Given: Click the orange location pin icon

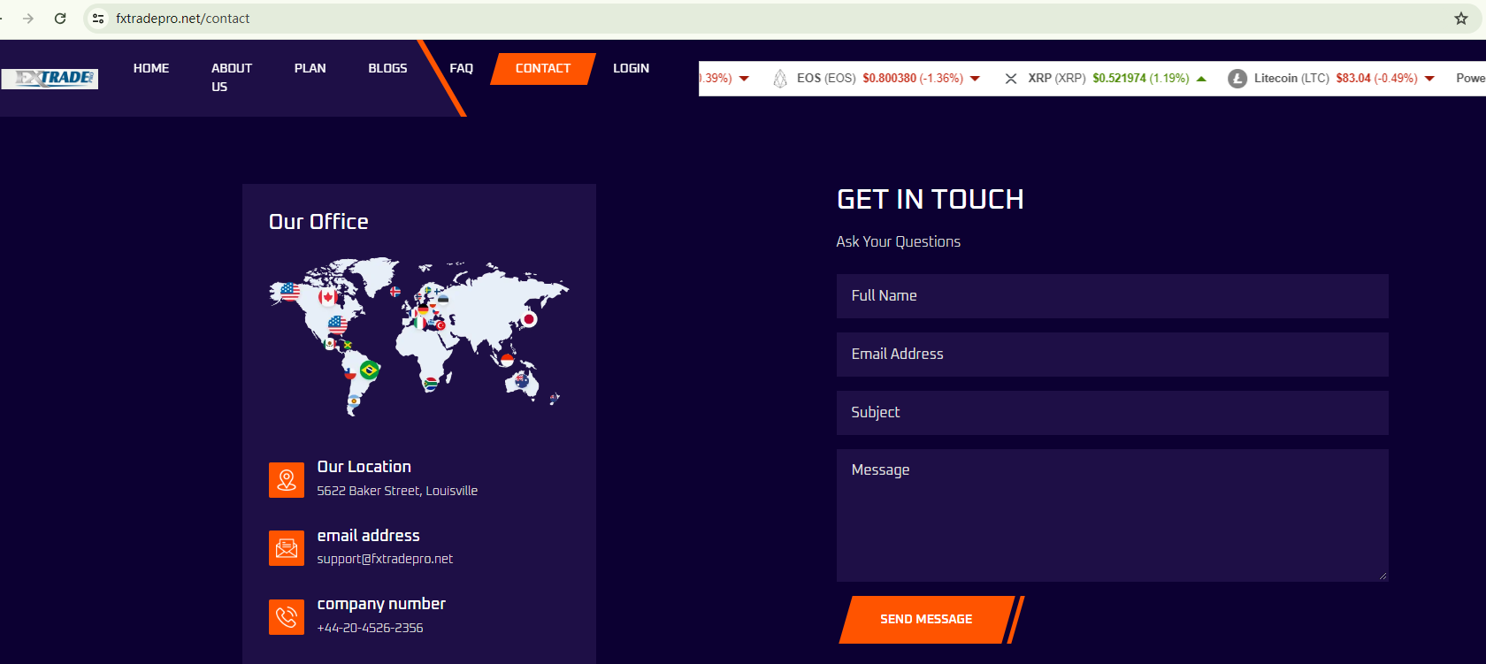Looking at the screenshot, I should pyautogui.click(x=287, y=480).
